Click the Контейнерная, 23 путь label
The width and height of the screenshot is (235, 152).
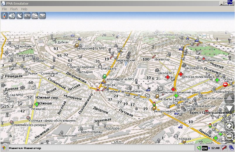coord(174,35)
